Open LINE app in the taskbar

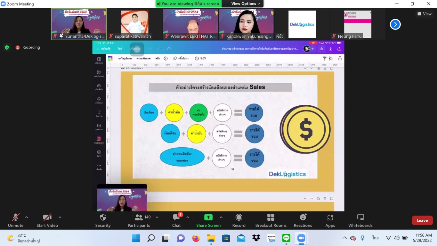[x=286, y=238]
